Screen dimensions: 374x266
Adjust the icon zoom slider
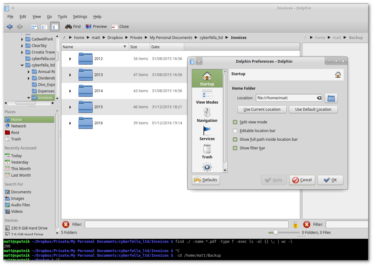tap(276, 232)
